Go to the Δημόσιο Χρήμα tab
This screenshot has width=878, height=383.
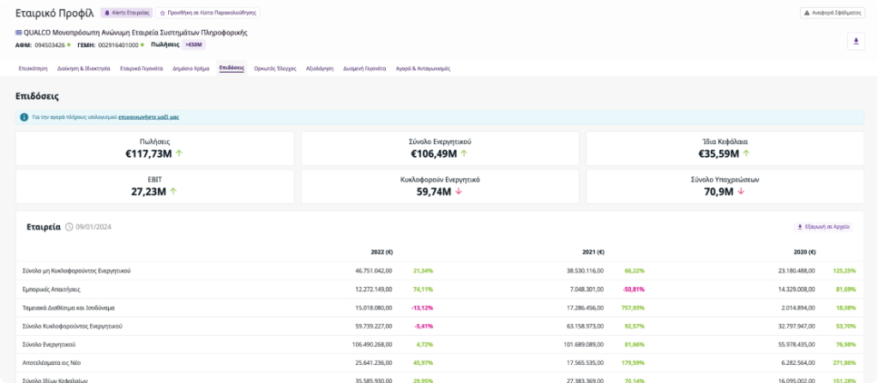coord(191,68)
